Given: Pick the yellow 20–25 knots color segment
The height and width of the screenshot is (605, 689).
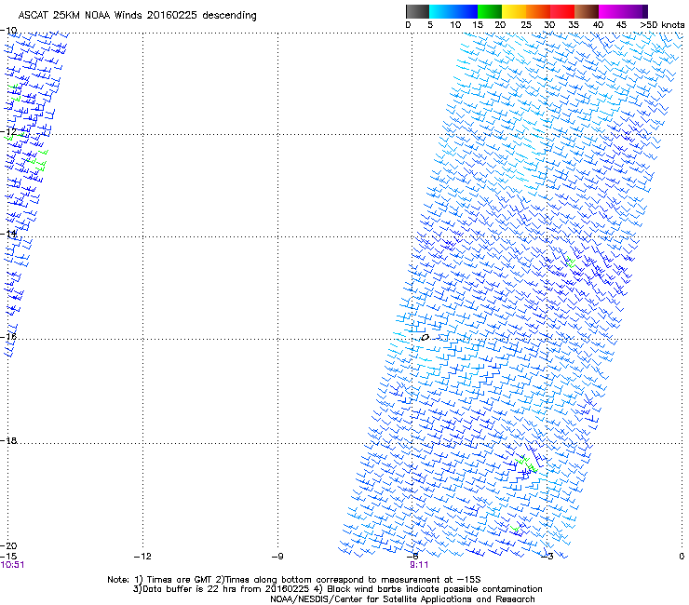Looking at the screenshot, I should click(514, 11).
